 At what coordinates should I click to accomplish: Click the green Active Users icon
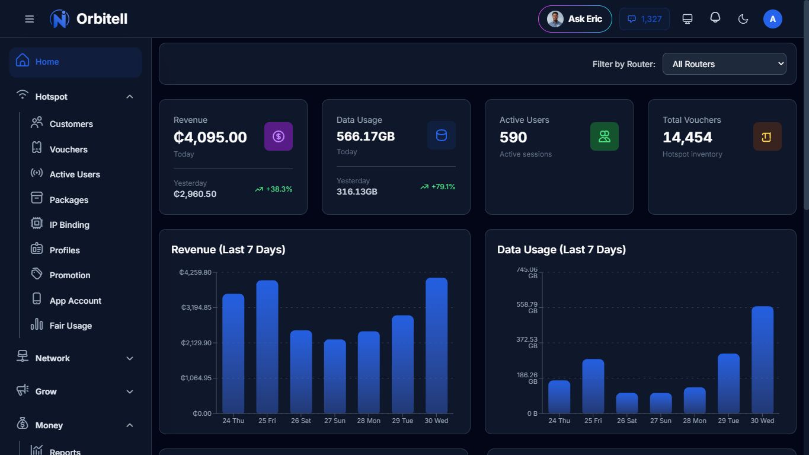[605, 136]
